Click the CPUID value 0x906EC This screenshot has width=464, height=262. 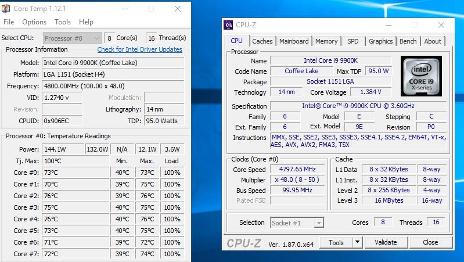pos(62,121)
